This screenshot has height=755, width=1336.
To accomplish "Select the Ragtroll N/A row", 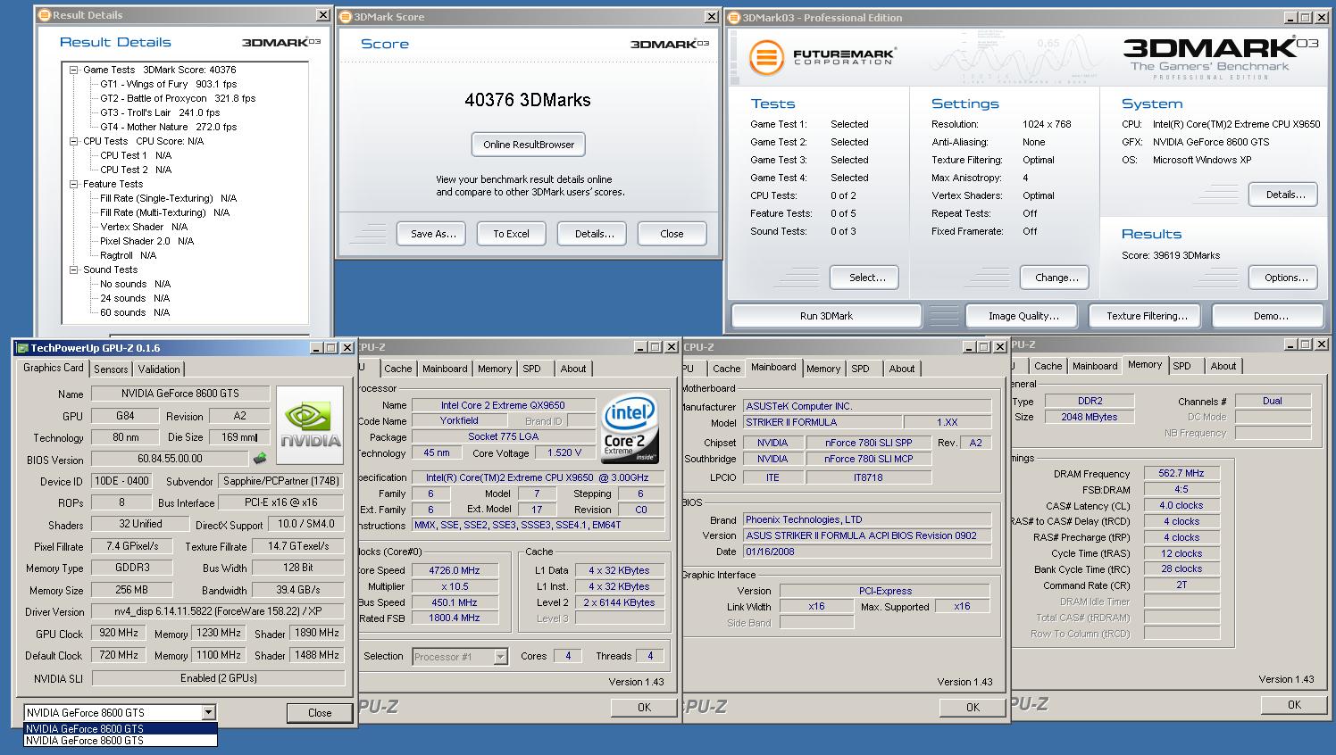I will pyautogui.click(x=128, y=255).
